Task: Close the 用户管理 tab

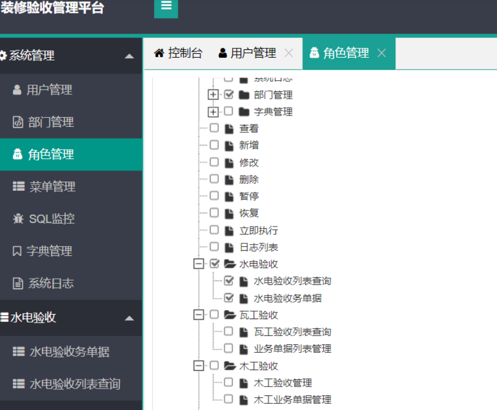Action: 289,53
